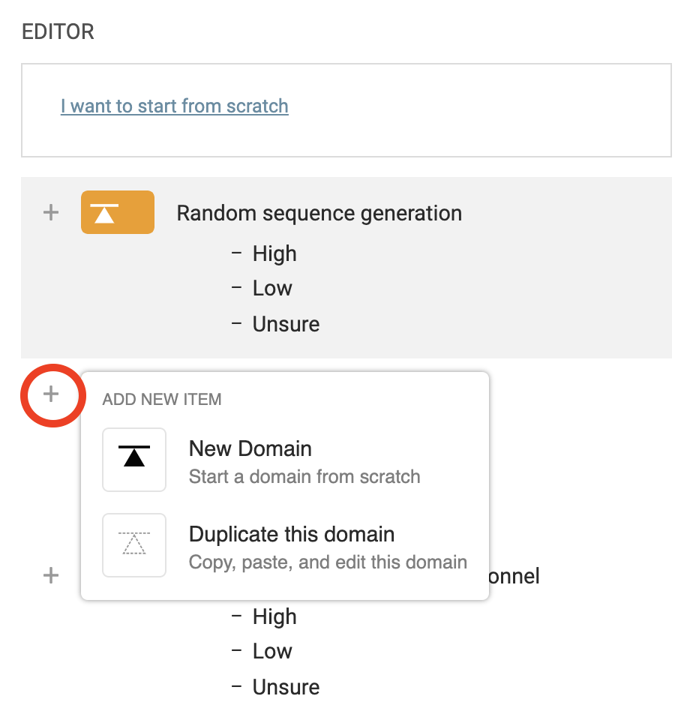This screenshot has height=714, width=696.
Task: Select Low in the bottom domain's options
Action: point(272,651)
